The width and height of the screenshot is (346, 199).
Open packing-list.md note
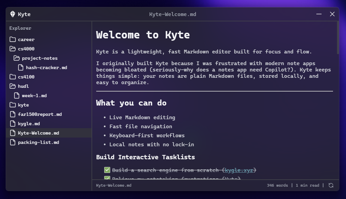[49, 142]
